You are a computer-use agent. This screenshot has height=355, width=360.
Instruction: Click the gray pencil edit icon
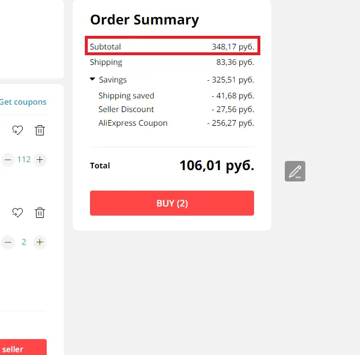click(x=295, y=171)
